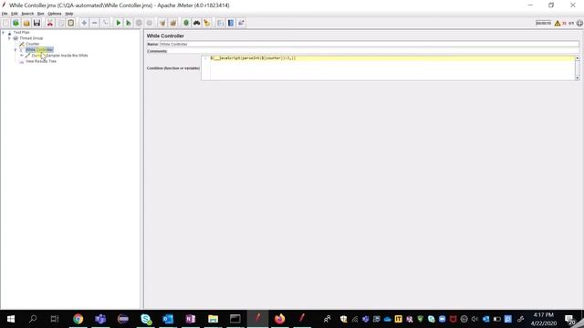Open Outlook from the taskbar
This screenshot has height=328, width=584.
[168, 319]
